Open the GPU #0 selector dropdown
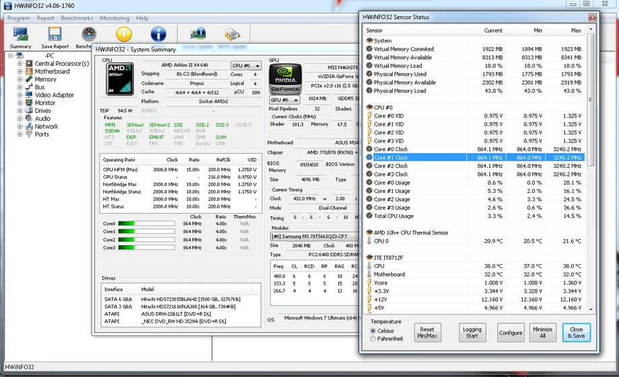This screenshot has height=377, width=619. click(284, 99)
